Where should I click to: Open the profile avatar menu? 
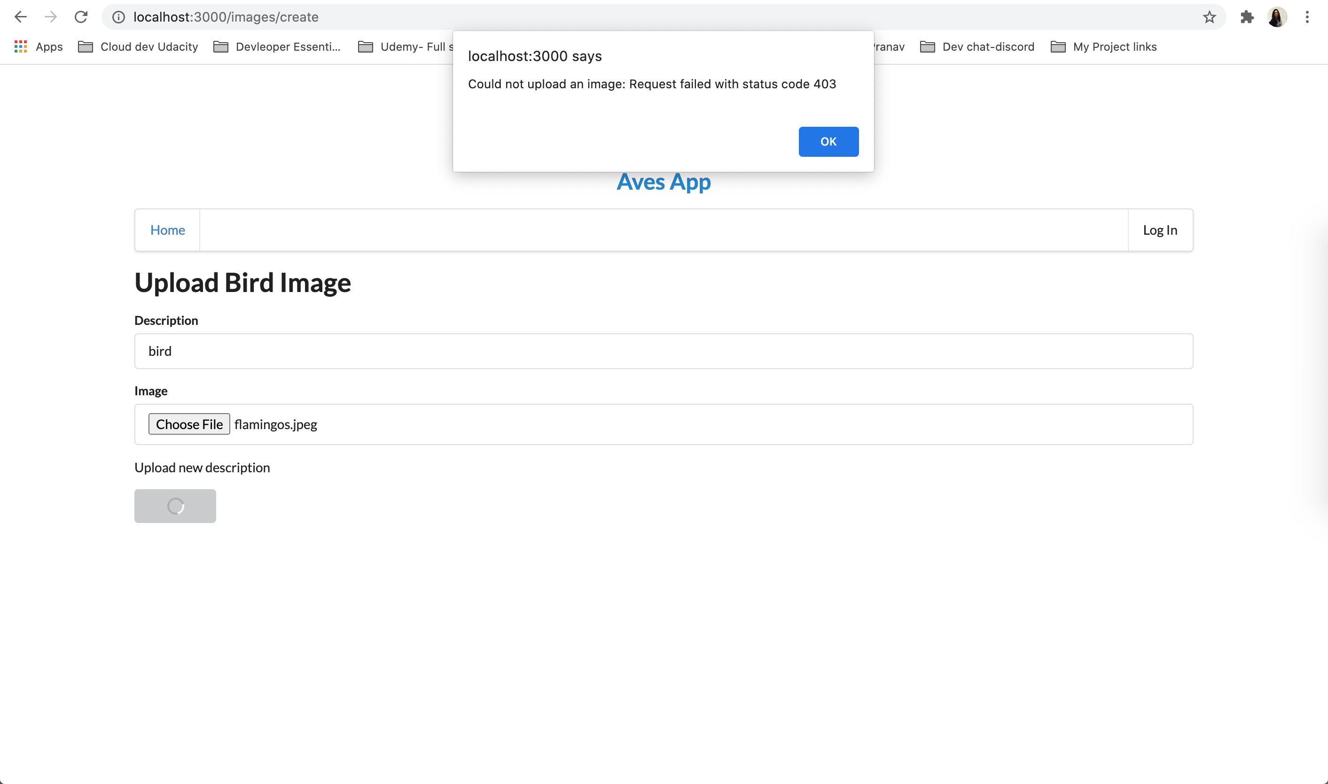pos(1277,17)
